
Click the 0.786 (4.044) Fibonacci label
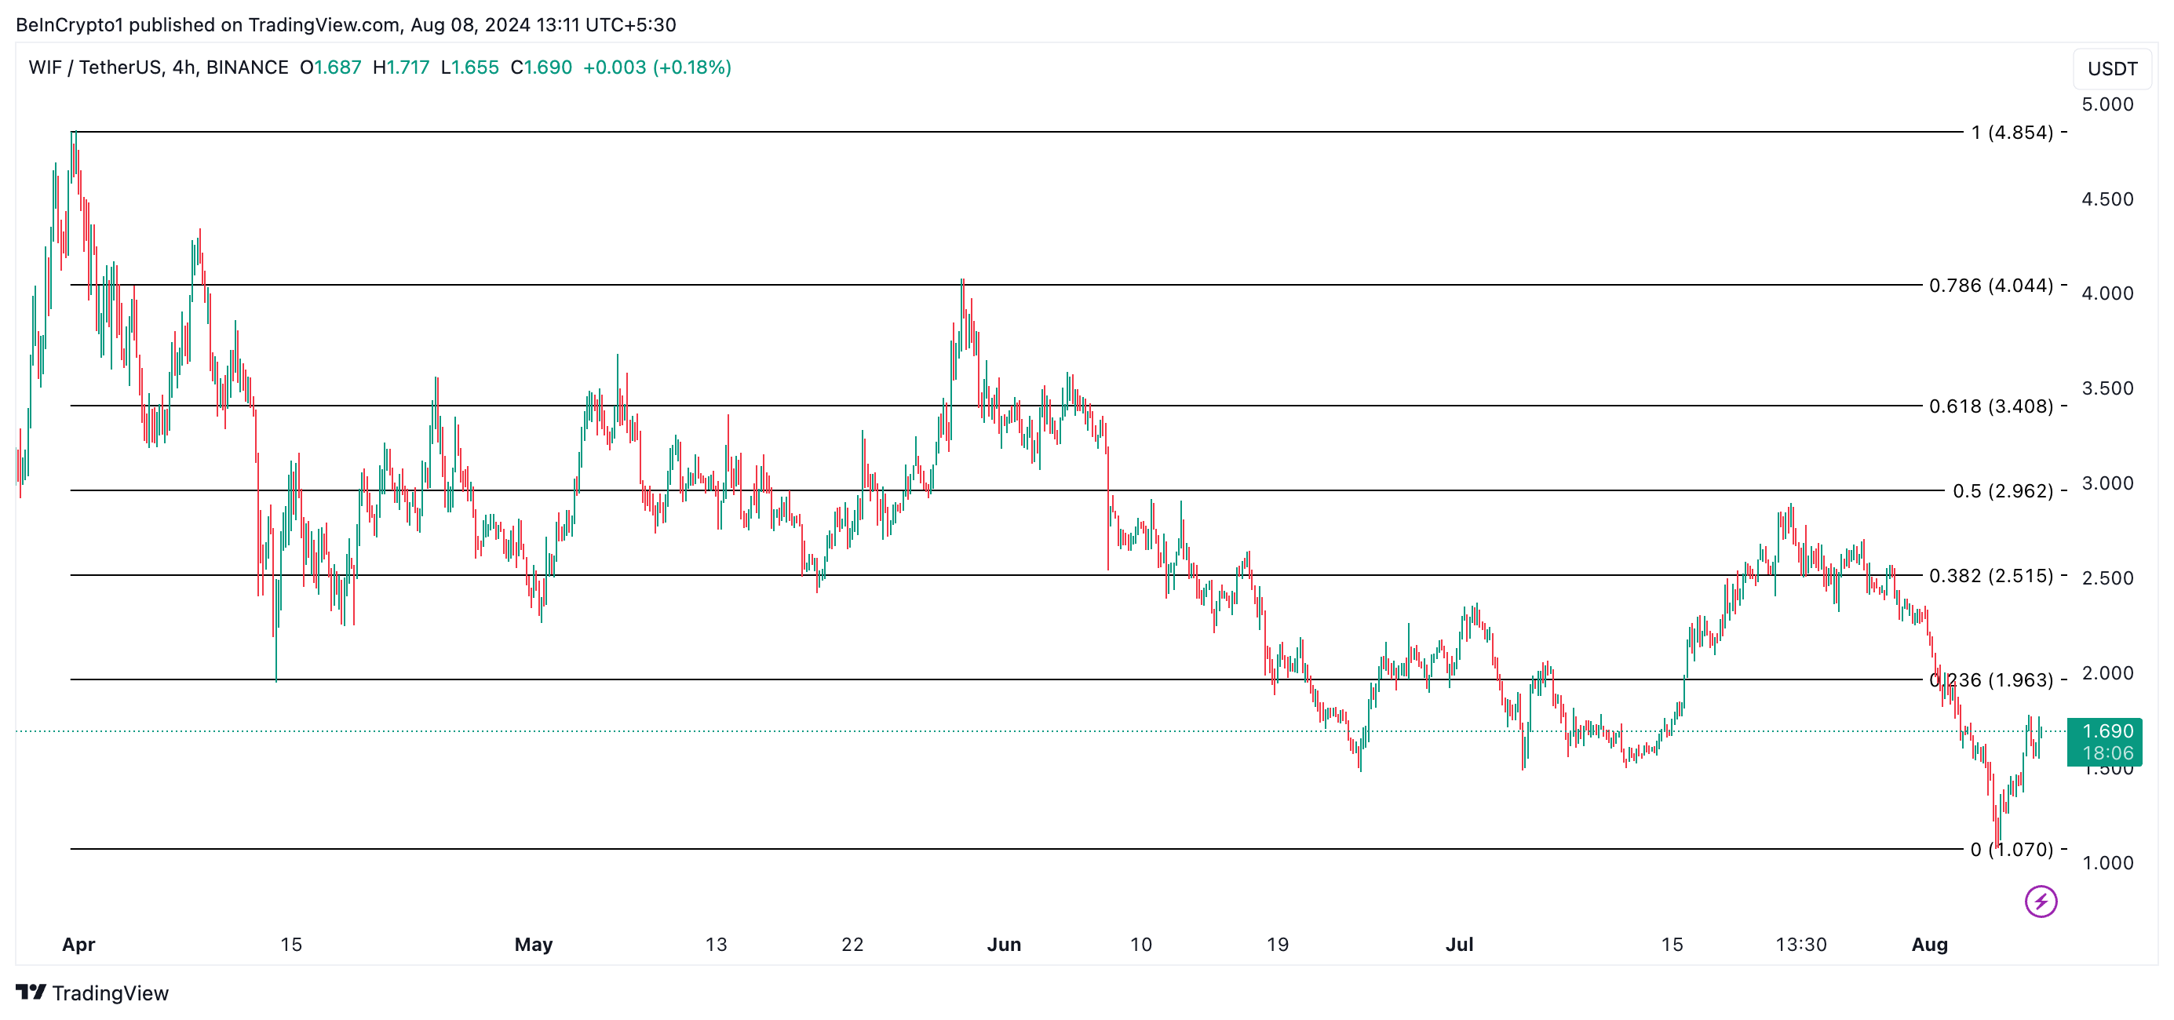click(x=1991, y=285)
